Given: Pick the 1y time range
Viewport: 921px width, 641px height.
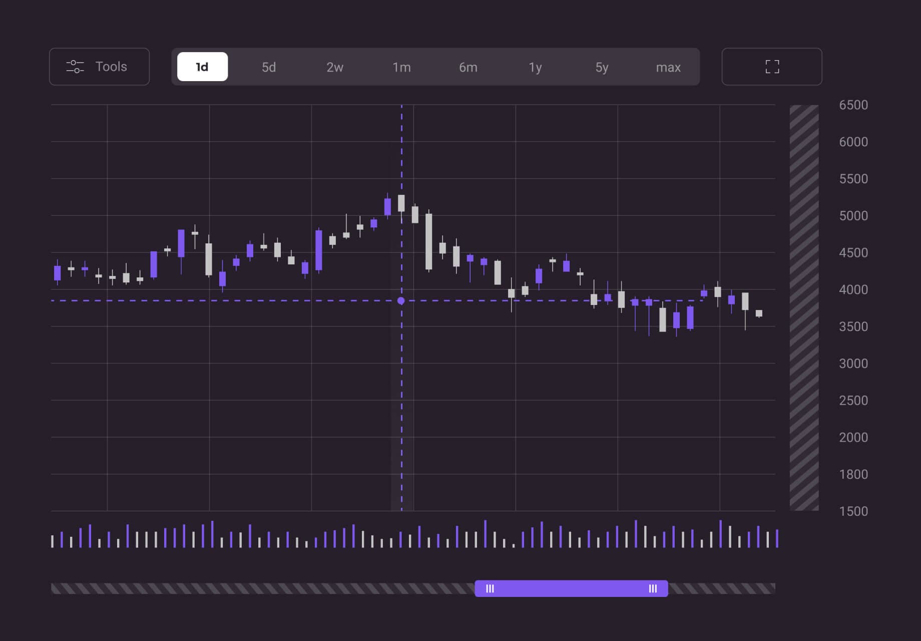Looking at the screenshot, I should [x=535, y=67].
